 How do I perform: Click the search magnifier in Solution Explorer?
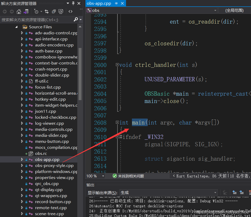[76, 20]
